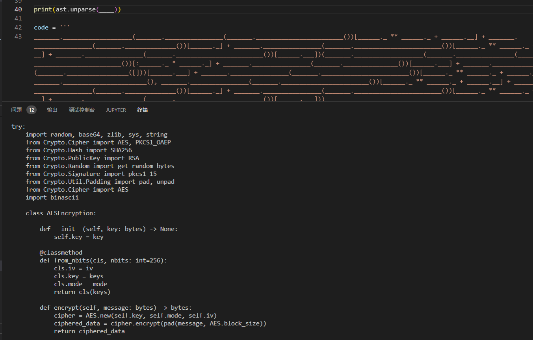533x340 pixels.
Task: Place cursor on print(ast.unparse line
Action: coord(77,9)
